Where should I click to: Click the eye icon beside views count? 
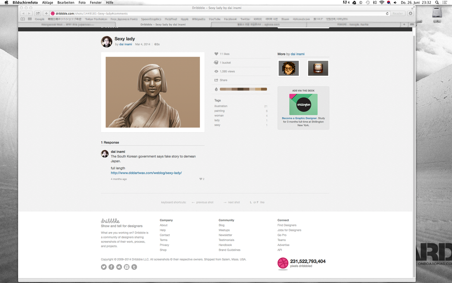coord(216,71)
